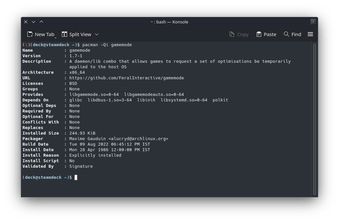339x222 pixels.
Task: Click the 'pacman -Qi gamemode' command text
Action: [107, 45]
